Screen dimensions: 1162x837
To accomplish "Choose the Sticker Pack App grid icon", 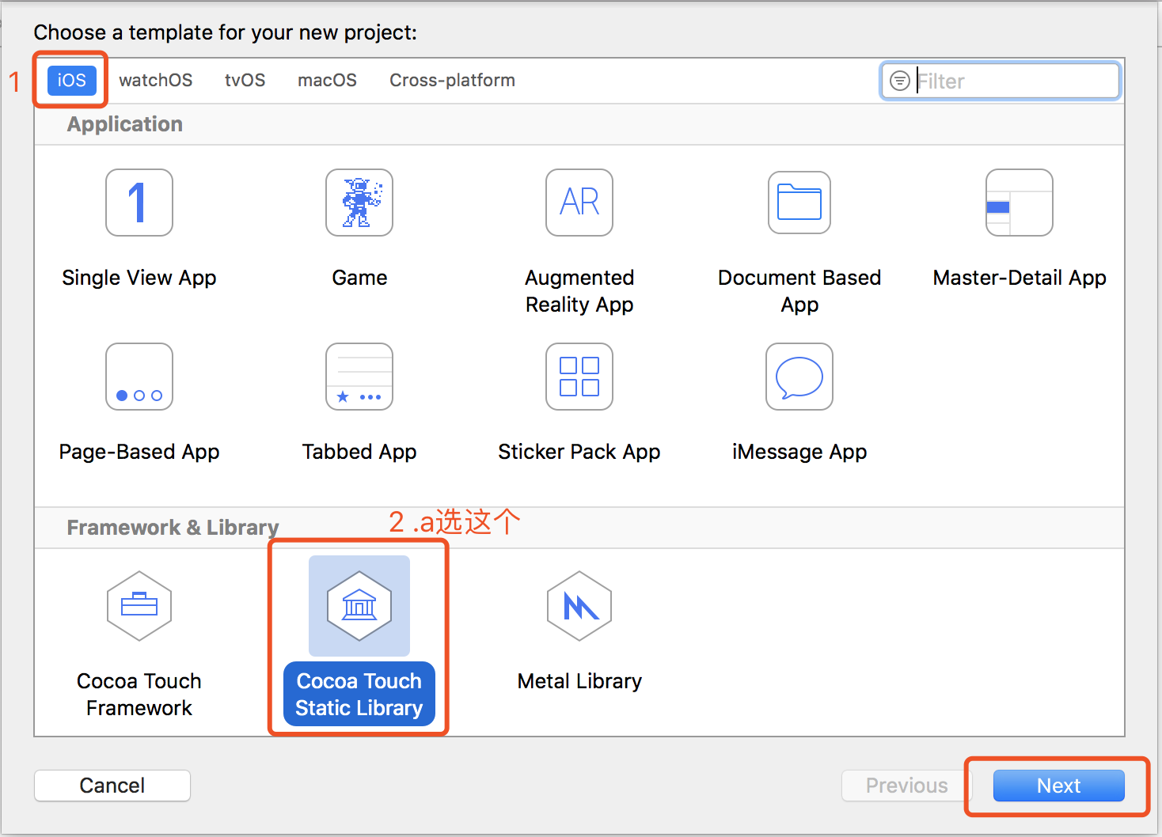I will click(x=579, y=377).
